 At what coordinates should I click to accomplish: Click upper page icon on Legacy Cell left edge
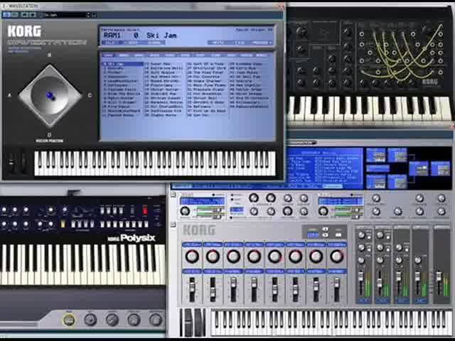click(173, 195)
